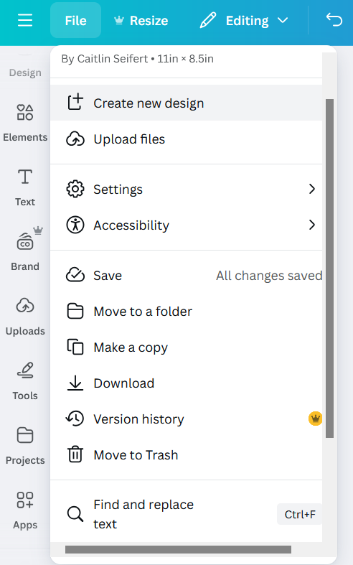Click the Make a copy duplicate icon
Image resolution: width=353 pixels, height=565 pixels.
tap(75, 347)
